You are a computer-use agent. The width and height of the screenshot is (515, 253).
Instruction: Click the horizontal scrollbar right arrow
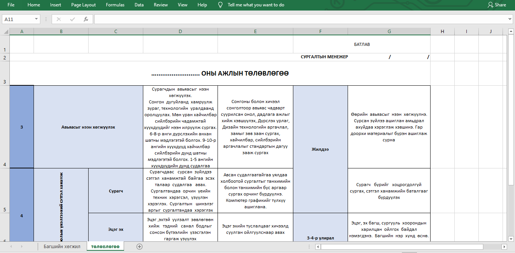[x=504, y=247]
